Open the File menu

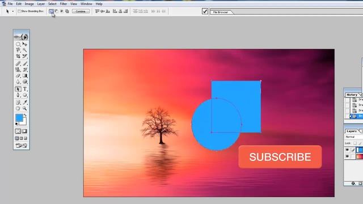10,4
